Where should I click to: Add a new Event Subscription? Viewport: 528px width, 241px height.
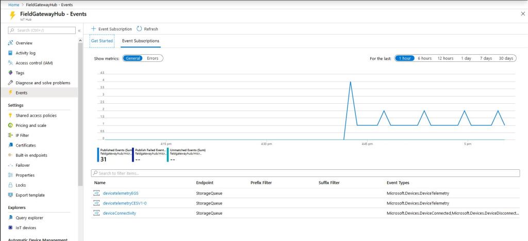pos(111,29)
